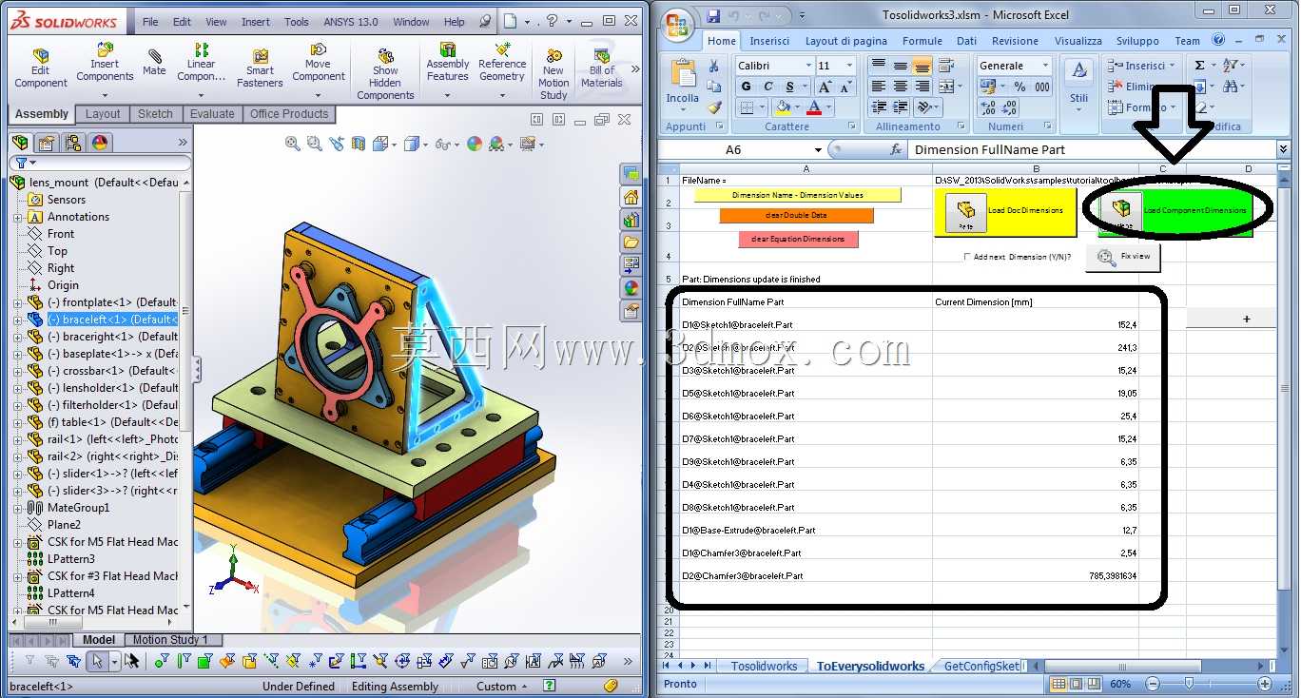The width and height of the screenshot is (1301, 698).
Task: Open ConfigurationManager tab icon
Action: [73, 143]
